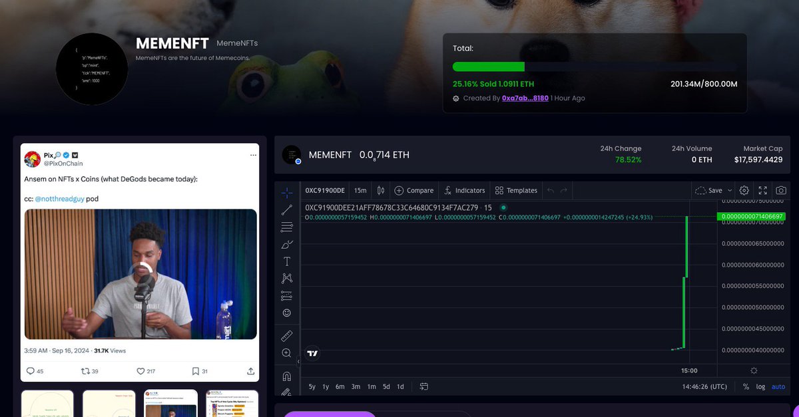Click the 78.52% 24h change value
This screenshot has height=417, width=799.
628,160
